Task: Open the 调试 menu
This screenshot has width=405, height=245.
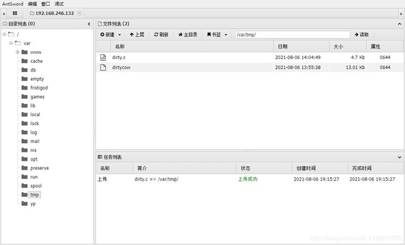Action: tap(59, 4)
